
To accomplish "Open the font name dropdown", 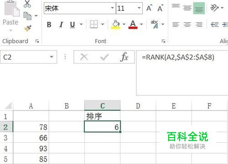I will [x=112, y=8].
